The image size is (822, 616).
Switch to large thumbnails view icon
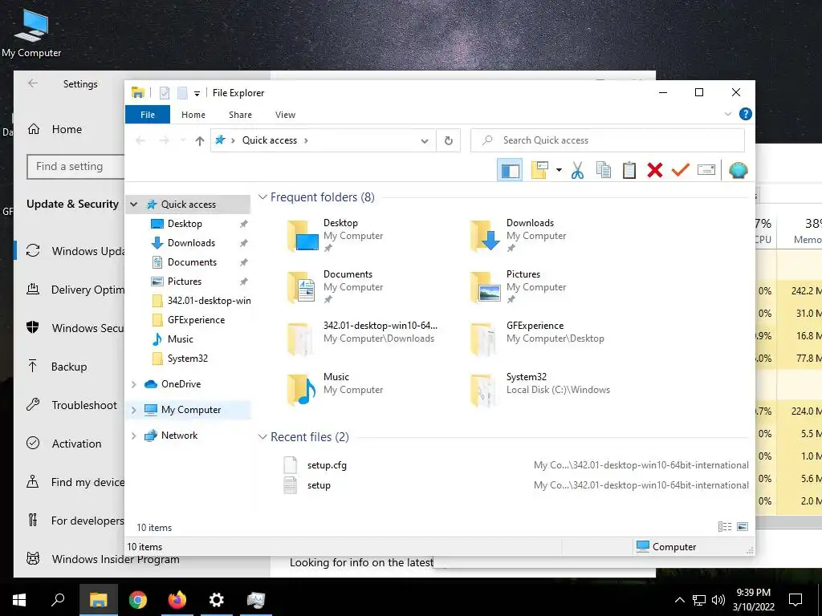click(x=743, y=526)
